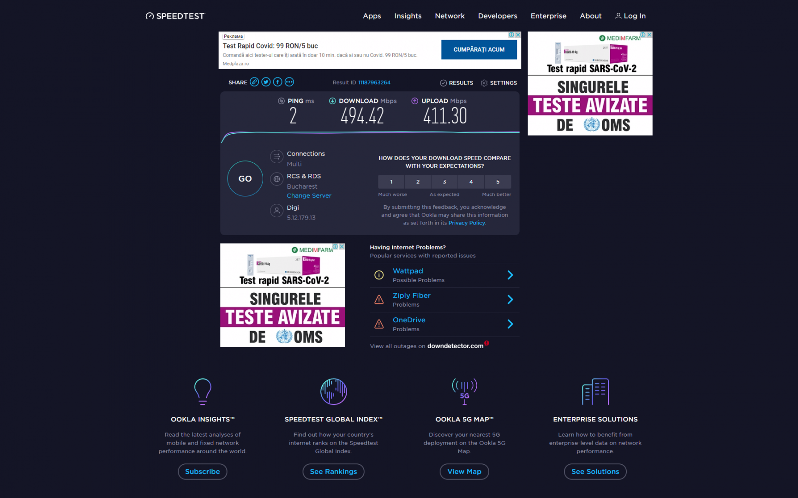Image resolution: width=798 pixels, height=498 pixels.
Task: Click the Ookla Insights lightbulb icon
Action: tap(203, 391)
